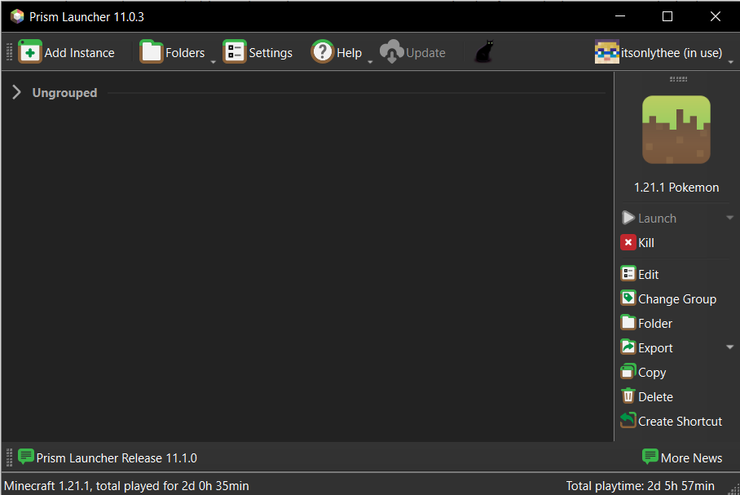
Task: Click the Minecraft 1.21.1 total played status text
Action: point(126,486)
